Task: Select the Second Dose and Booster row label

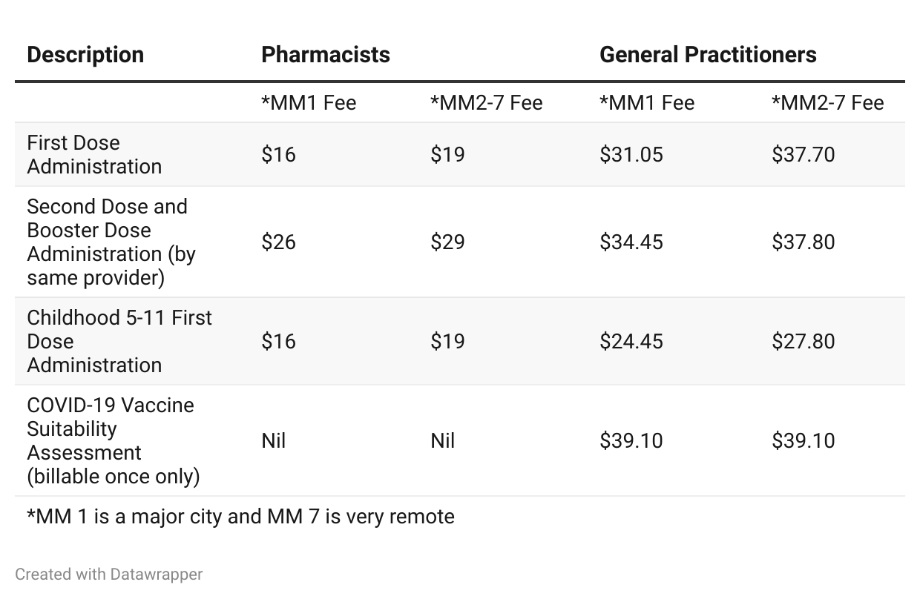Action: (x=111, y=242)
